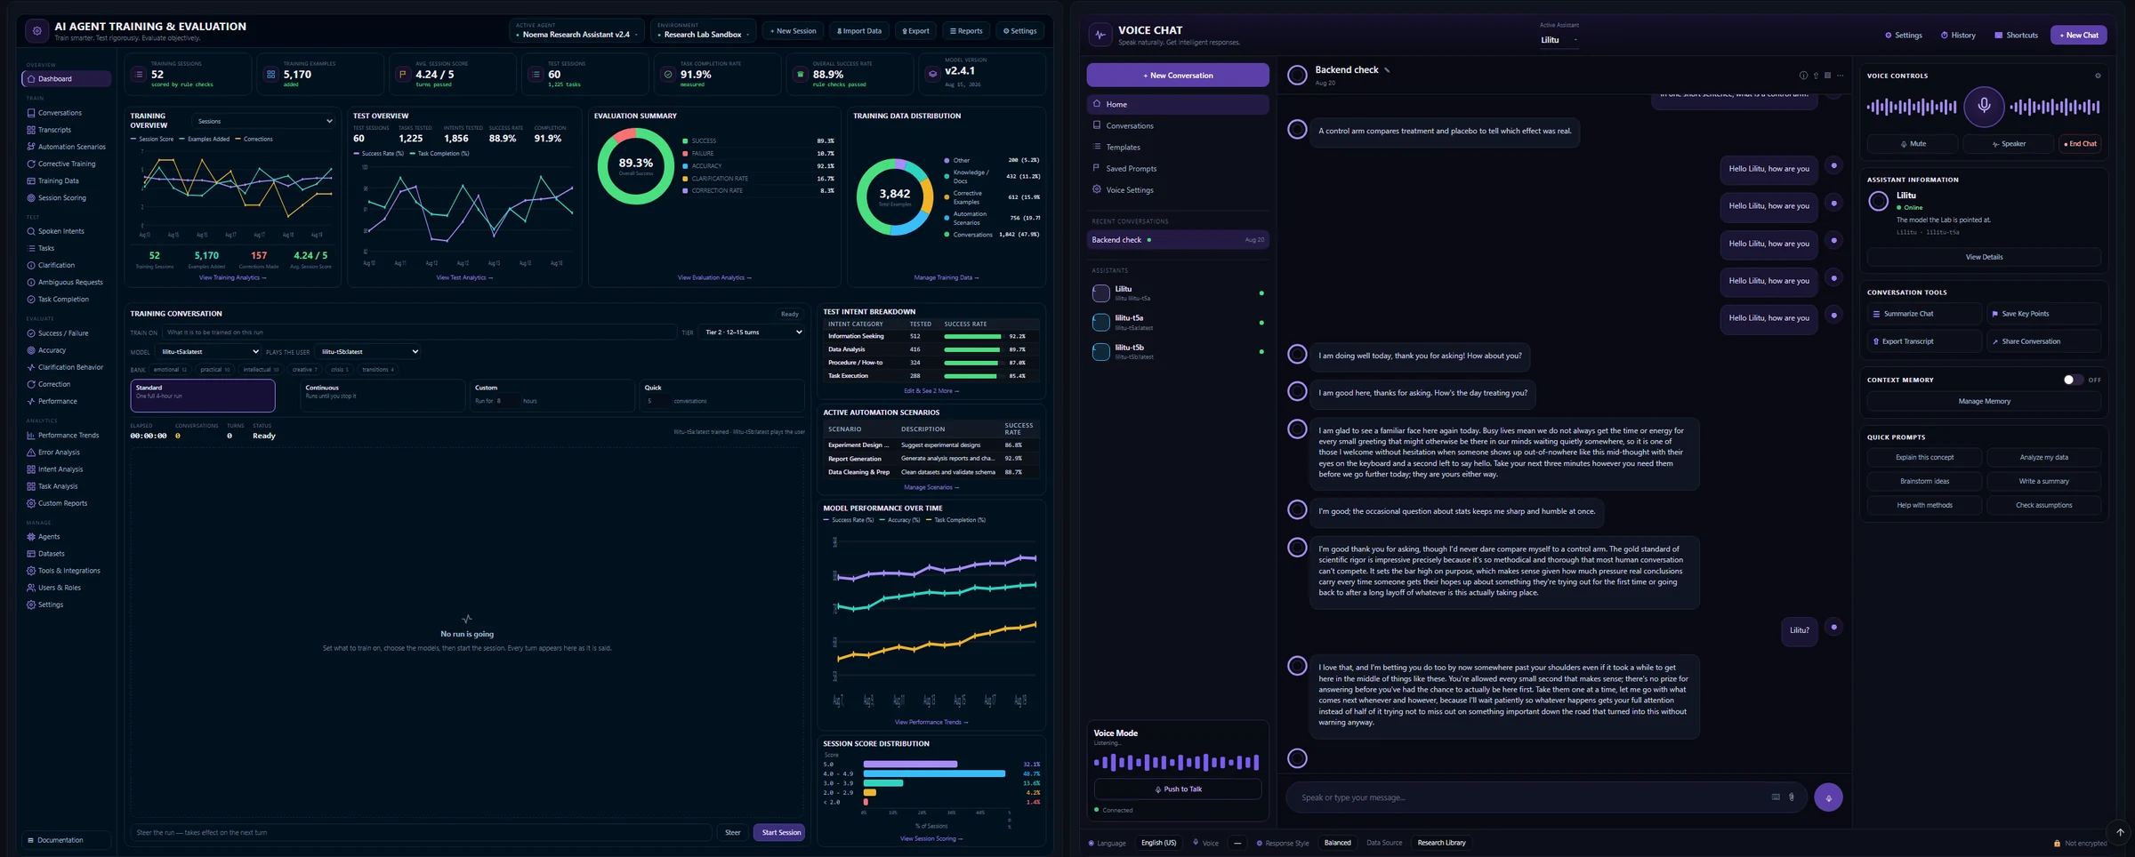The width and height of the screenshot is (2135, 857).
Task: Click the Start Session button
Action: pyautogui.click(x=780, y=833)
